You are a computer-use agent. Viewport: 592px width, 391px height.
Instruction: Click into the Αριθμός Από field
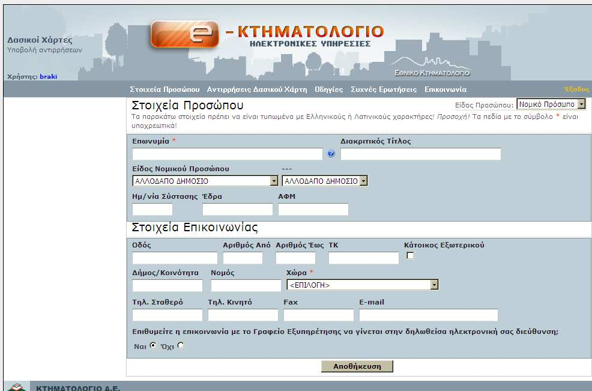click(243, 258)
